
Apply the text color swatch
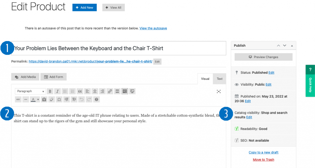click(x=33, y=100)
